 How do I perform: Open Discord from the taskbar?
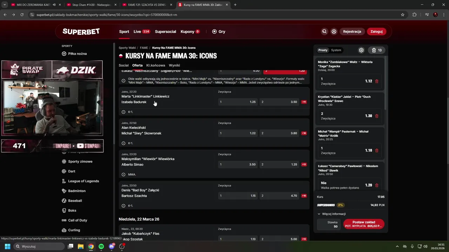tap(112, 246)
